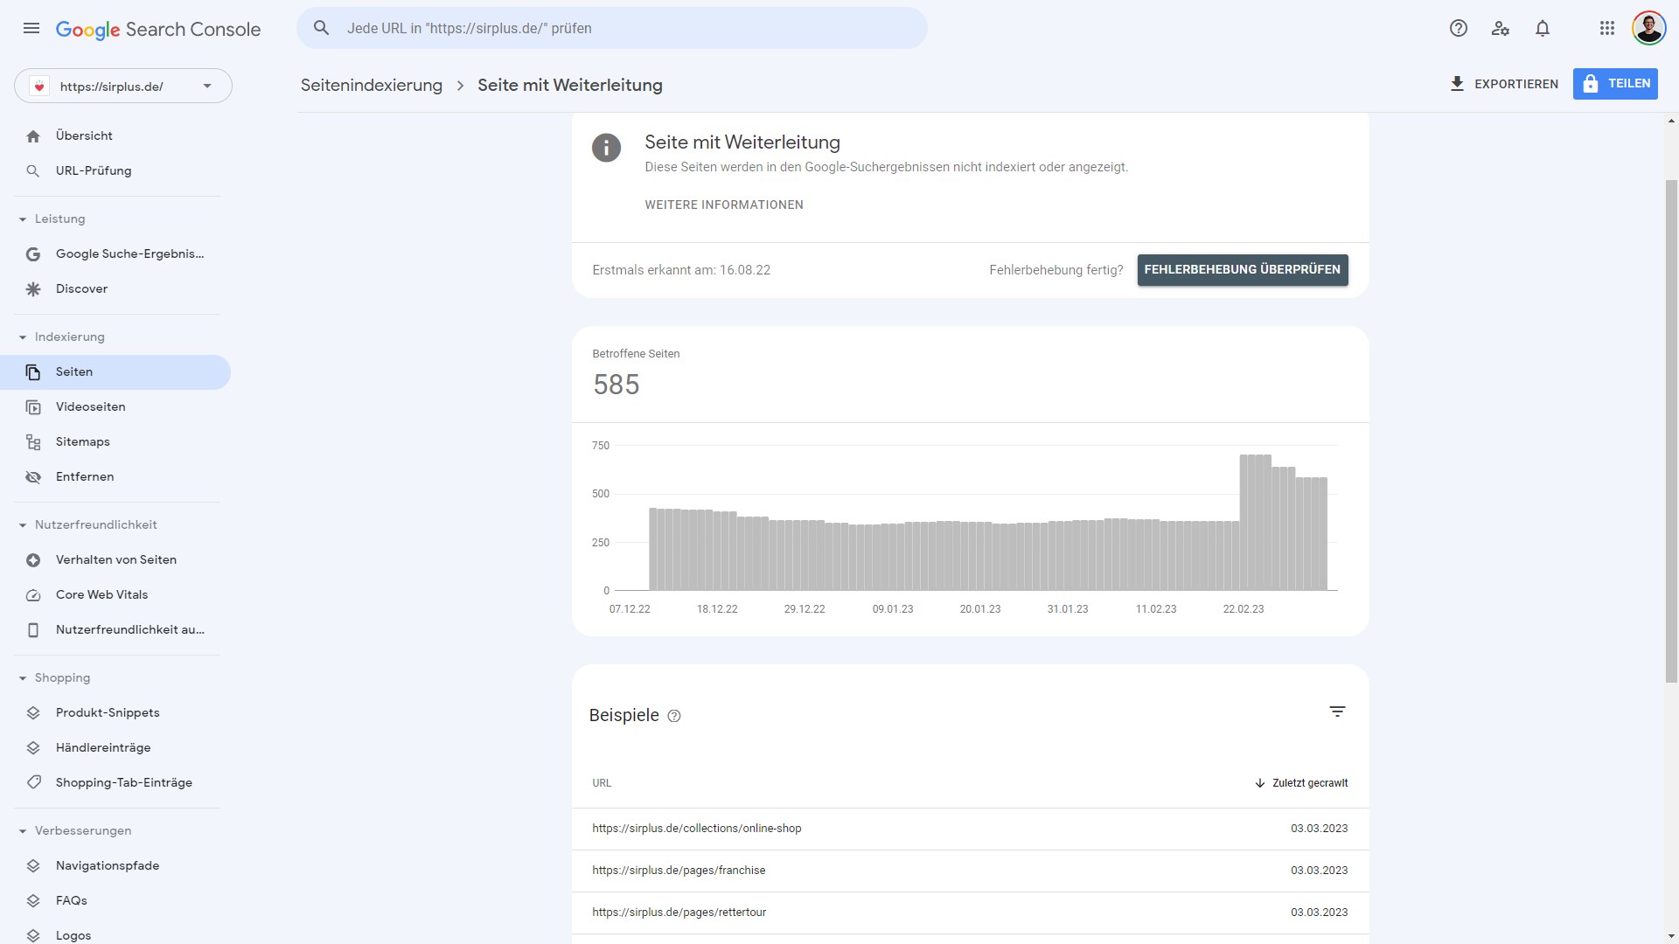The image size is (1679, 944).
Task: Click the info icon beside Seite mit Weiterleitung
Action: [606, 148]
